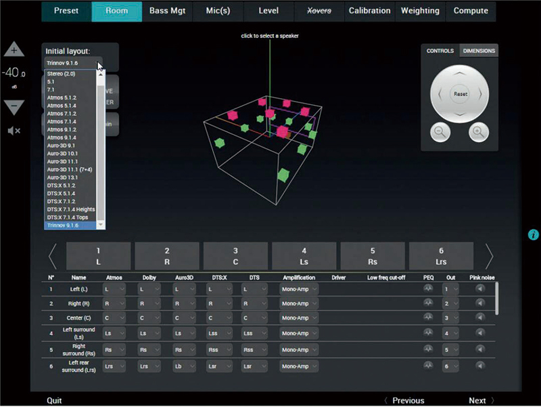This screenshot has width=541, height=407.
Task: Click the volume up plus button
Action: (14, 50)
